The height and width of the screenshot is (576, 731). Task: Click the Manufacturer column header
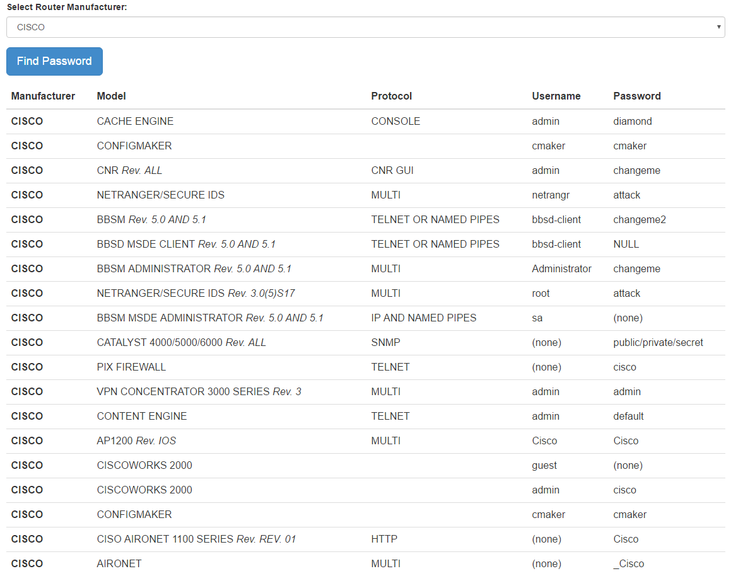[43, 96]
